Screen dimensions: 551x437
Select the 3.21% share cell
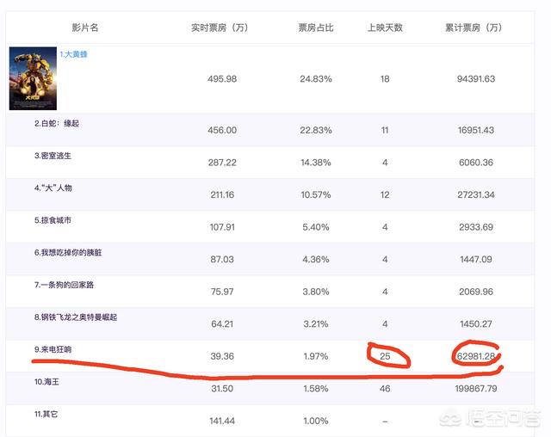[x=316, y=324]
